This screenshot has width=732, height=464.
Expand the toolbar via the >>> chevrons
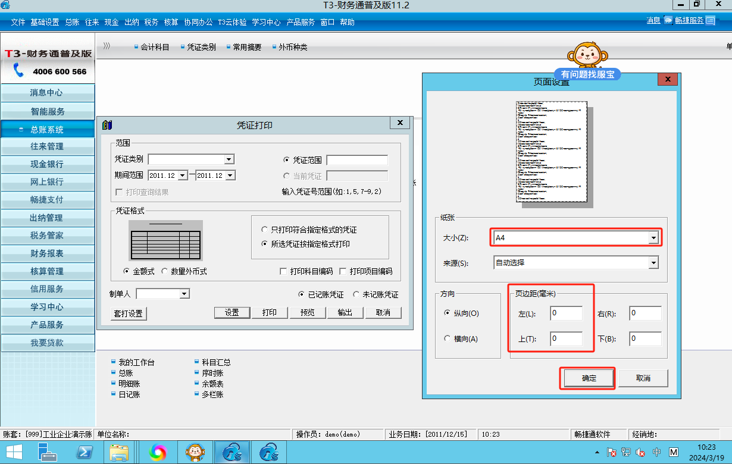point(107,46)
